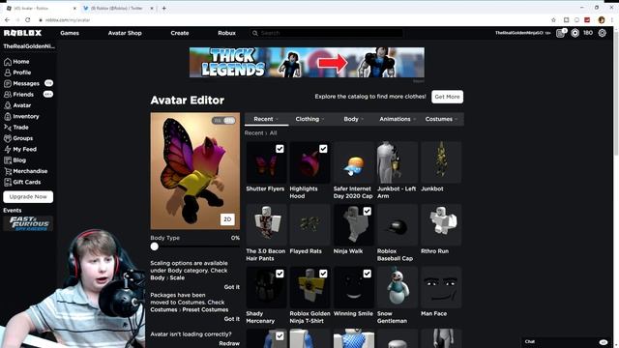Uncheck the Winning Smile face
Image resolution: width=619 pixels, height=348 pixels.
(x=368, y=274)
